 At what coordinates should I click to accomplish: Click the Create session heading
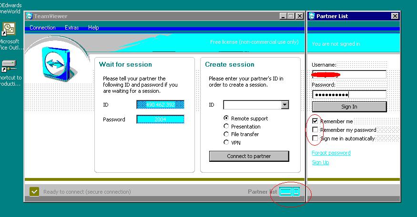coord(230,64)
